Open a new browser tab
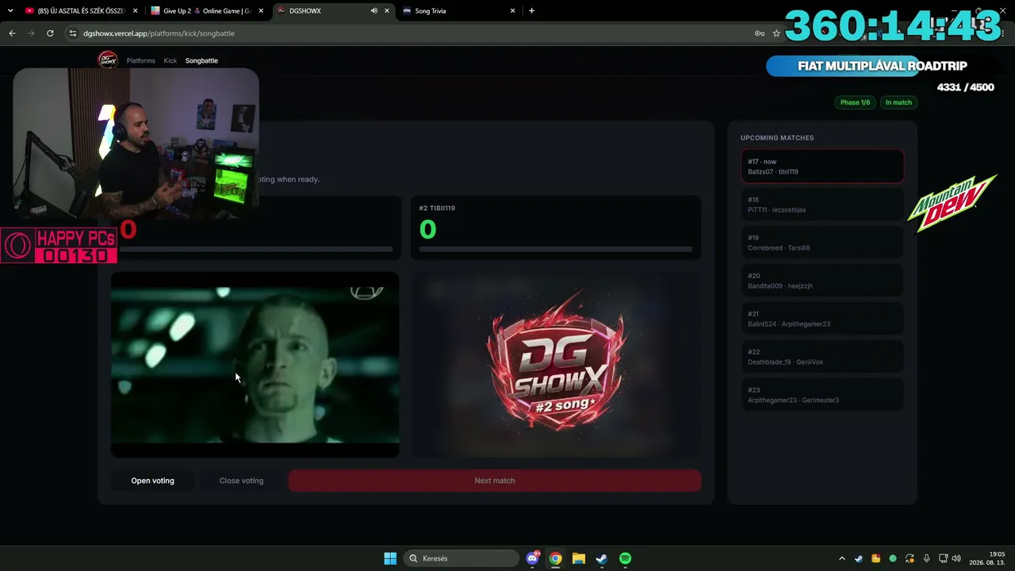1015x571 pixels. pyautogui.click(x=531, y=11)
